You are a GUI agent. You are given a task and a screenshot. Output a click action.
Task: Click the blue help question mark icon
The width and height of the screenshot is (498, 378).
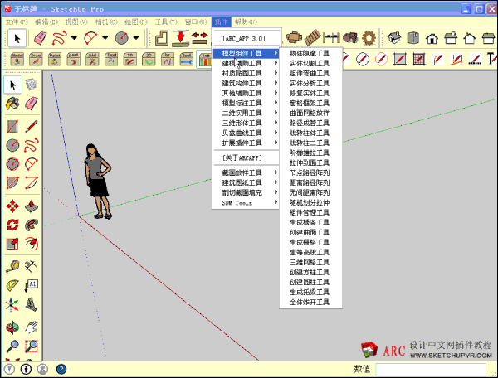click(61, 369)
